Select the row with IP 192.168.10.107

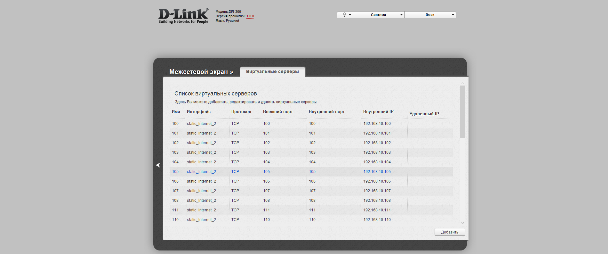click(x=377, y=191)
